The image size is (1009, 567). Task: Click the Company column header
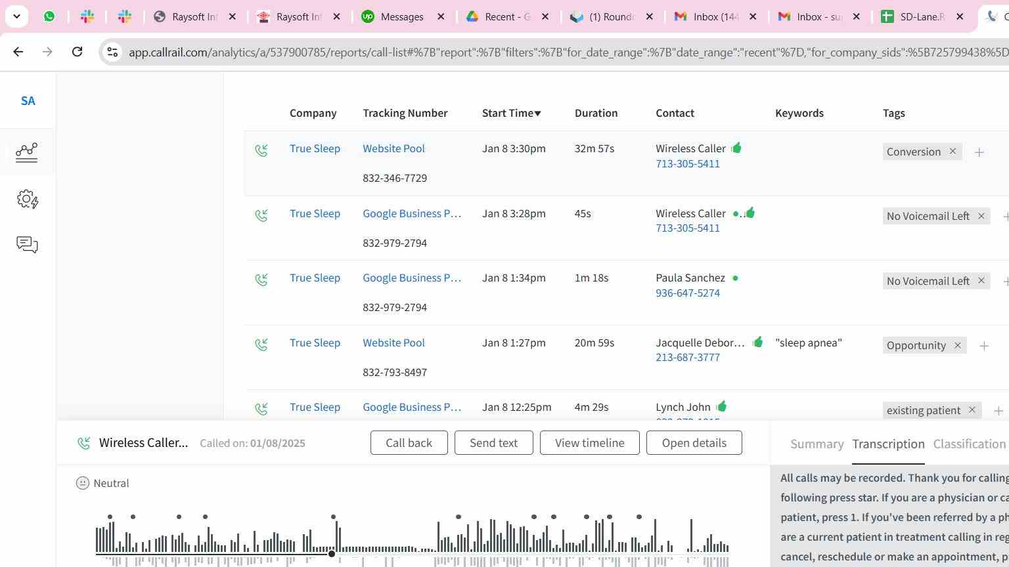click(313, 113)
